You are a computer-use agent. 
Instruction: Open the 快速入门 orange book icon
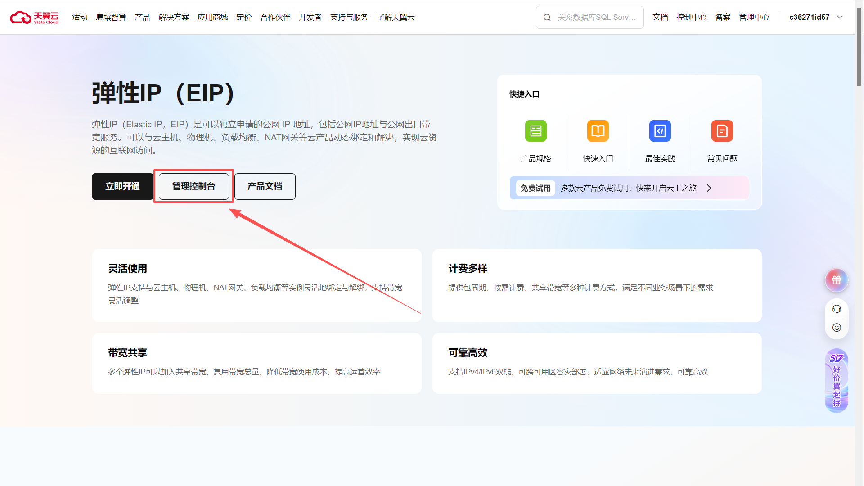[x=598, y=131]
